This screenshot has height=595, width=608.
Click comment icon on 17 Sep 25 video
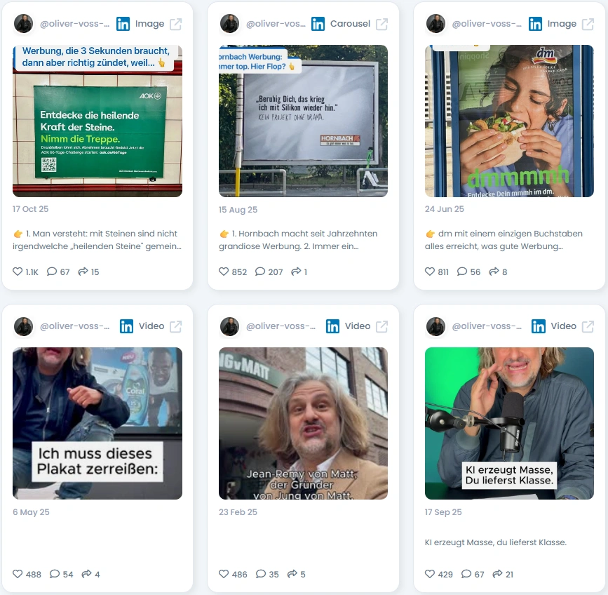pos(466,574)
